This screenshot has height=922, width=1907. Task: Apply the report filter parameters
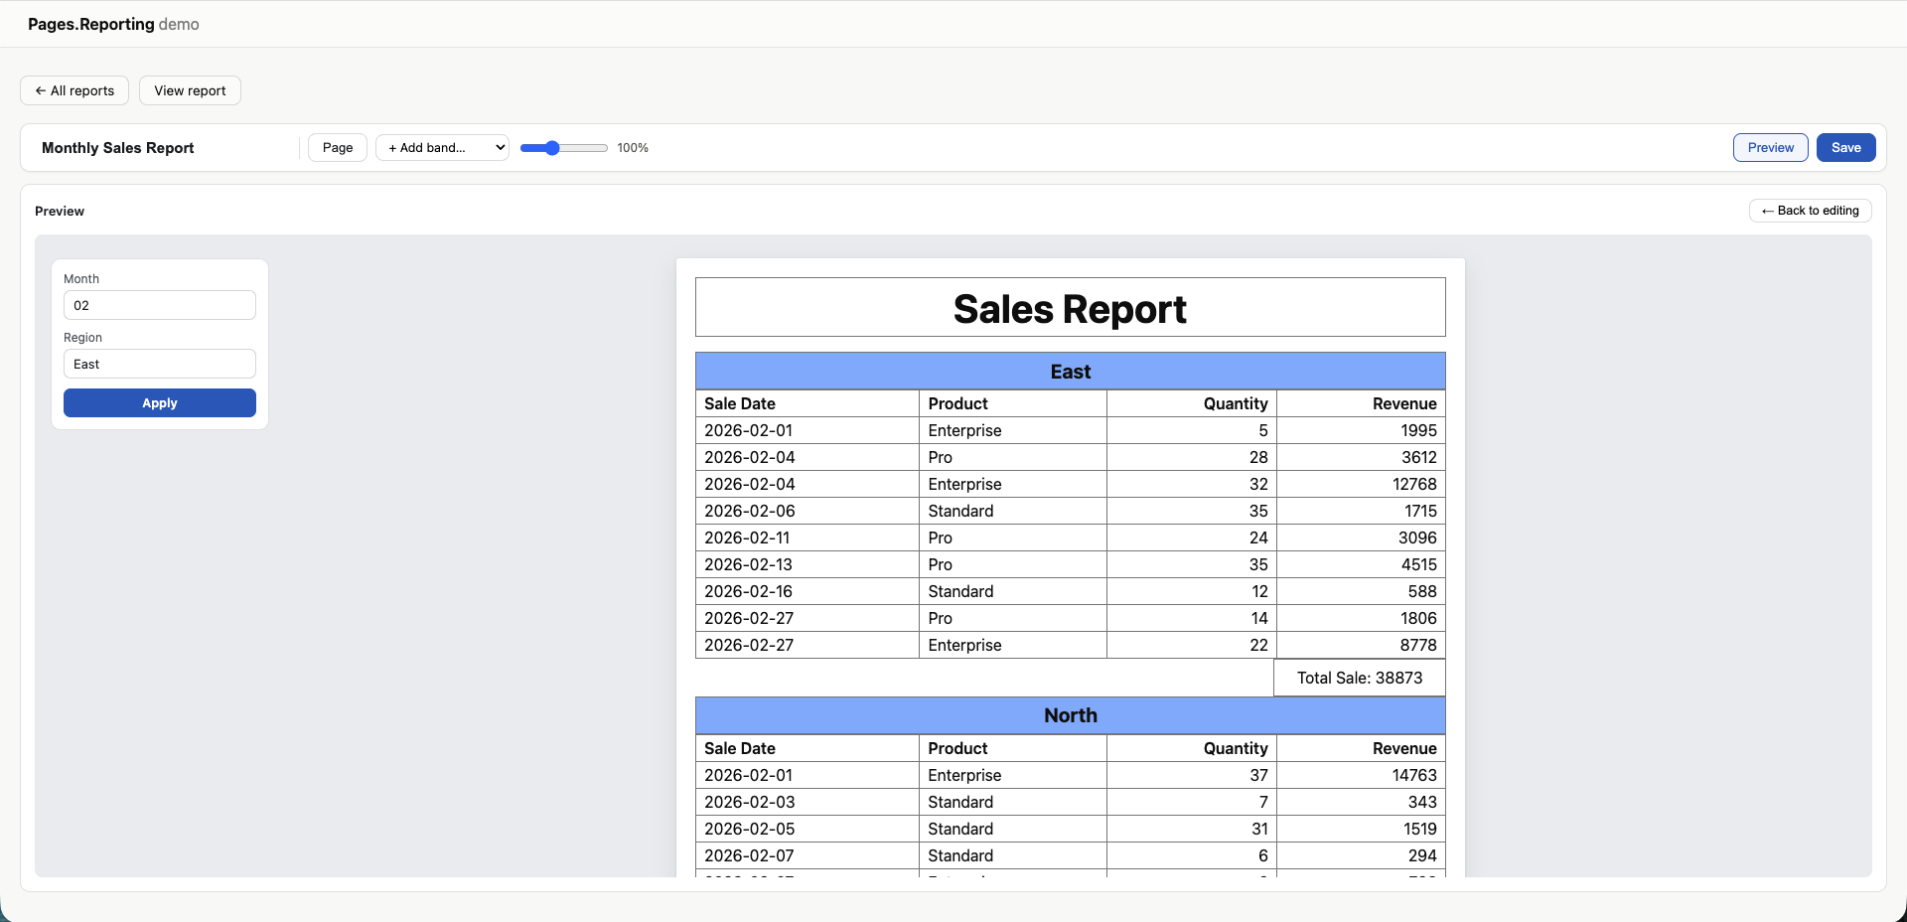(160, 402)
